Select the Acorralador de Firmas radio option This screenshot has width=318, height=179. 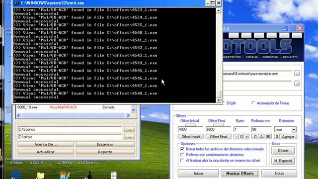tap(253, 103)
